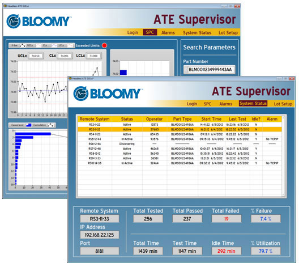Click the Total Failed value 19
The image size is (299, 263).
(x=227, y=219)
